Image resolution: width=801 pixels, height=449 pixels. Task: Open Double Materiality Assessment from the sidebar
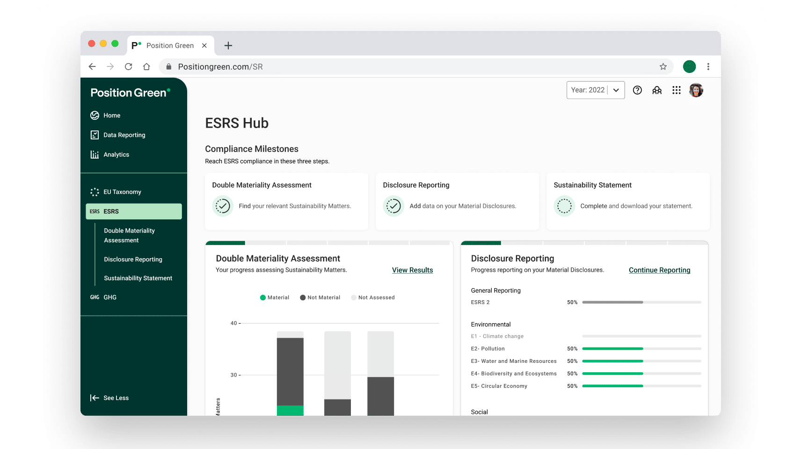(130, 235)
